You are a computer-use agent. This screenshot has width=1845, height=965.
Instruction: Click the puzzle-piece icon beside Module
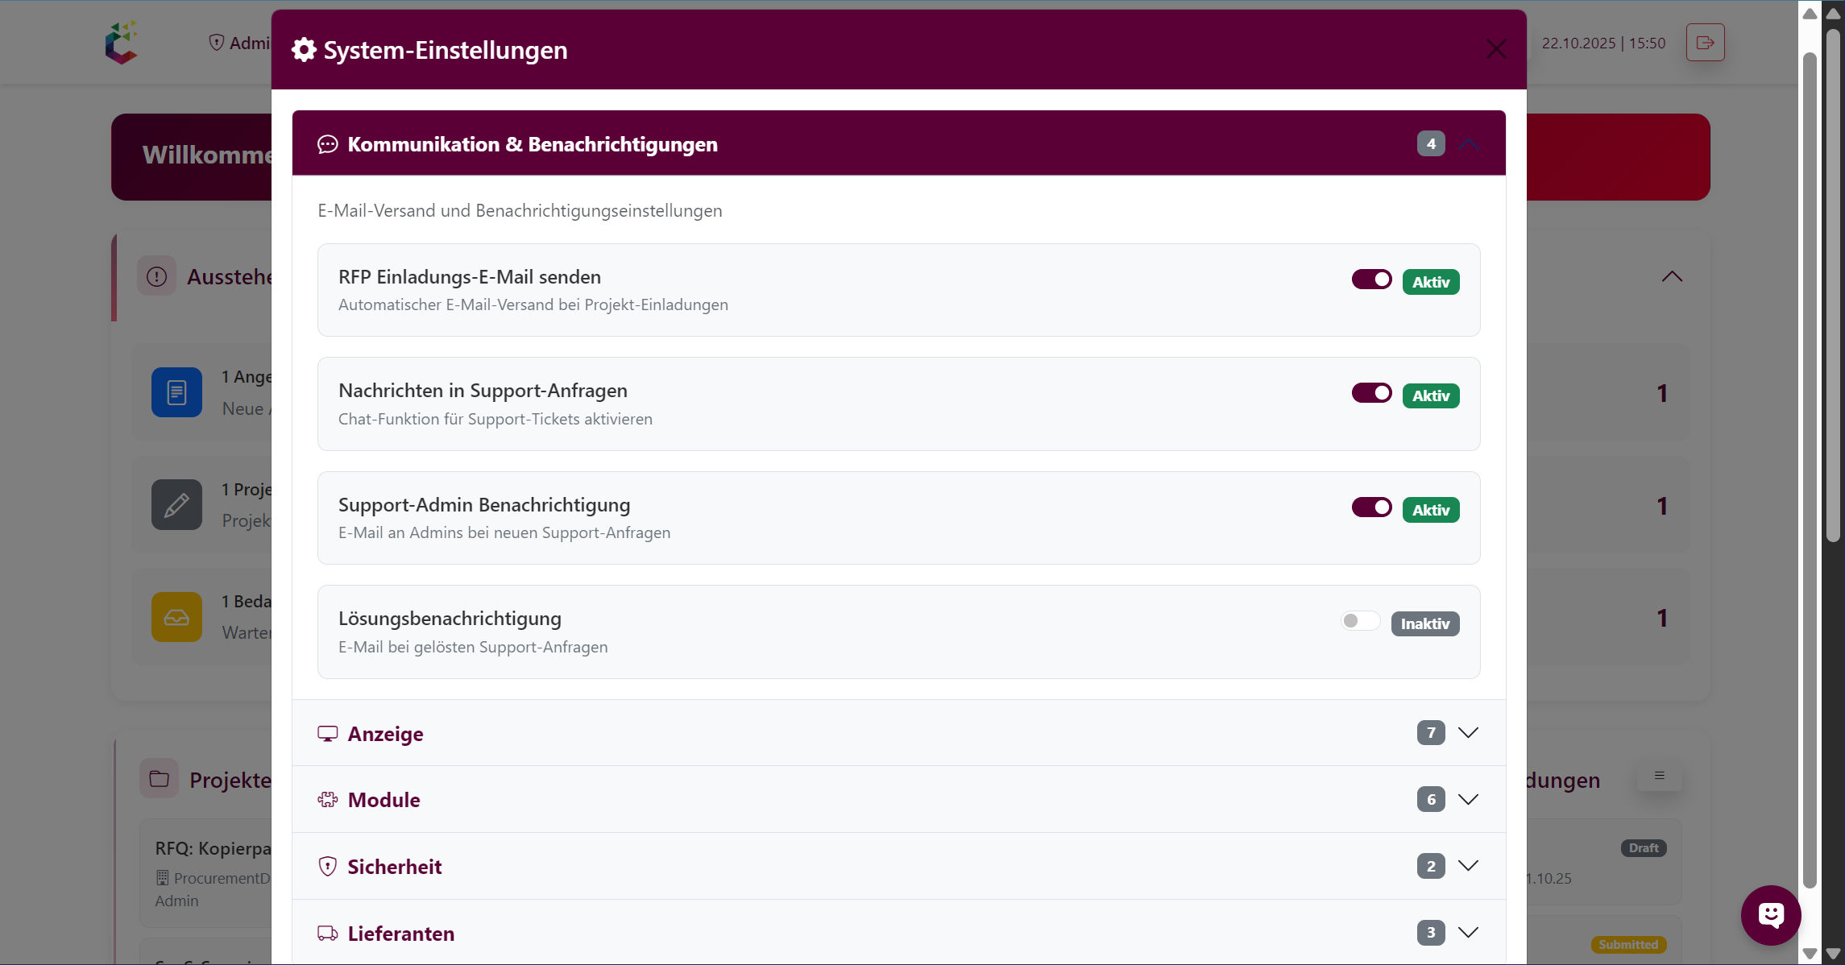[327, 799]
